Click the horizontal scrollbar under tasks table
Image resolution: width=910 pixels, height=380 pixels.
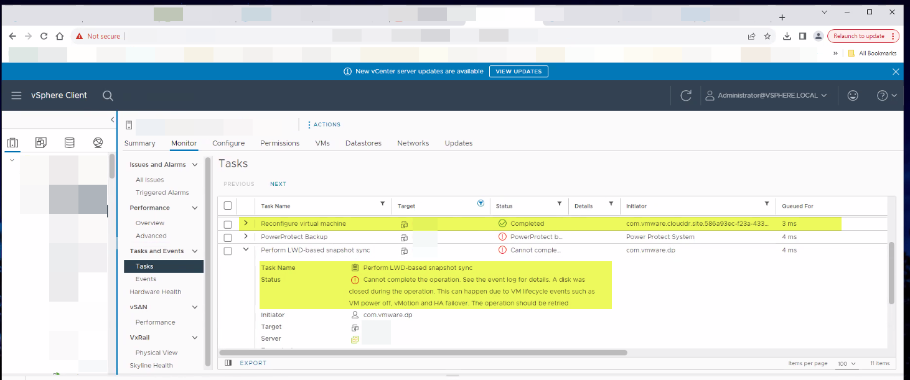pos(423,353)
